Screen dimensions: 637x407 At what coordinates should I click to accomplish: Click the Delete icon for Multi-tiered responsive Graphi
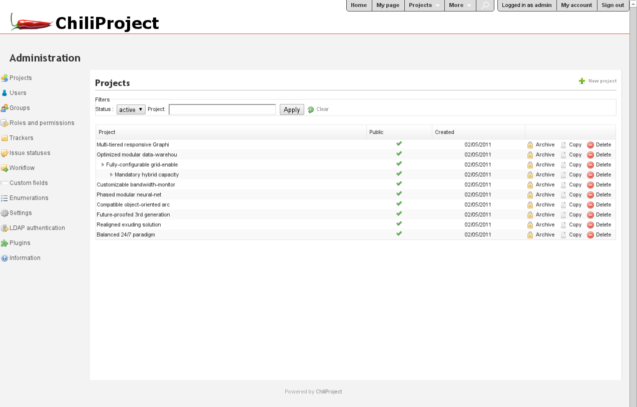[590, 145]
